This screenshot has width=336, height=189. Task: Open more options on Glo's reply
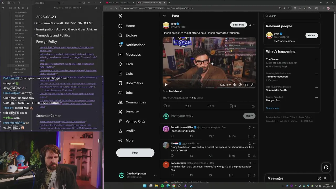click(254, 144)
